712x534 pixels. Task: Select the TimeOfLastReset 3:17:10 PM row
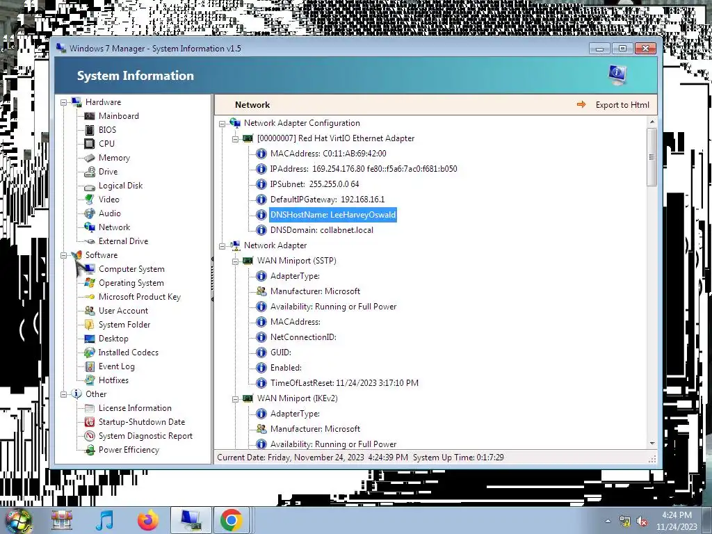[x=344, y=383]
